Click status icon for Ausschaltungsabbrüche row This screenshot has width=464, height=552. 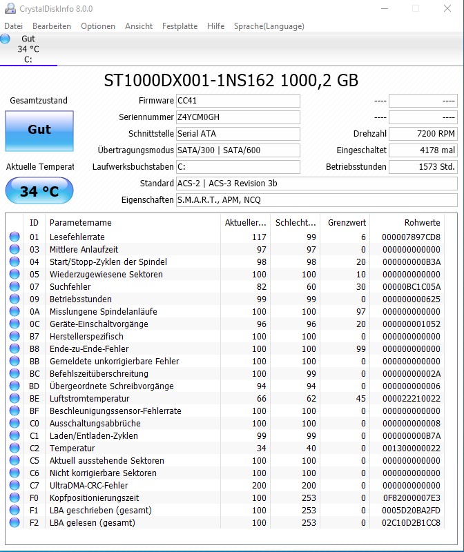[14, 423]
